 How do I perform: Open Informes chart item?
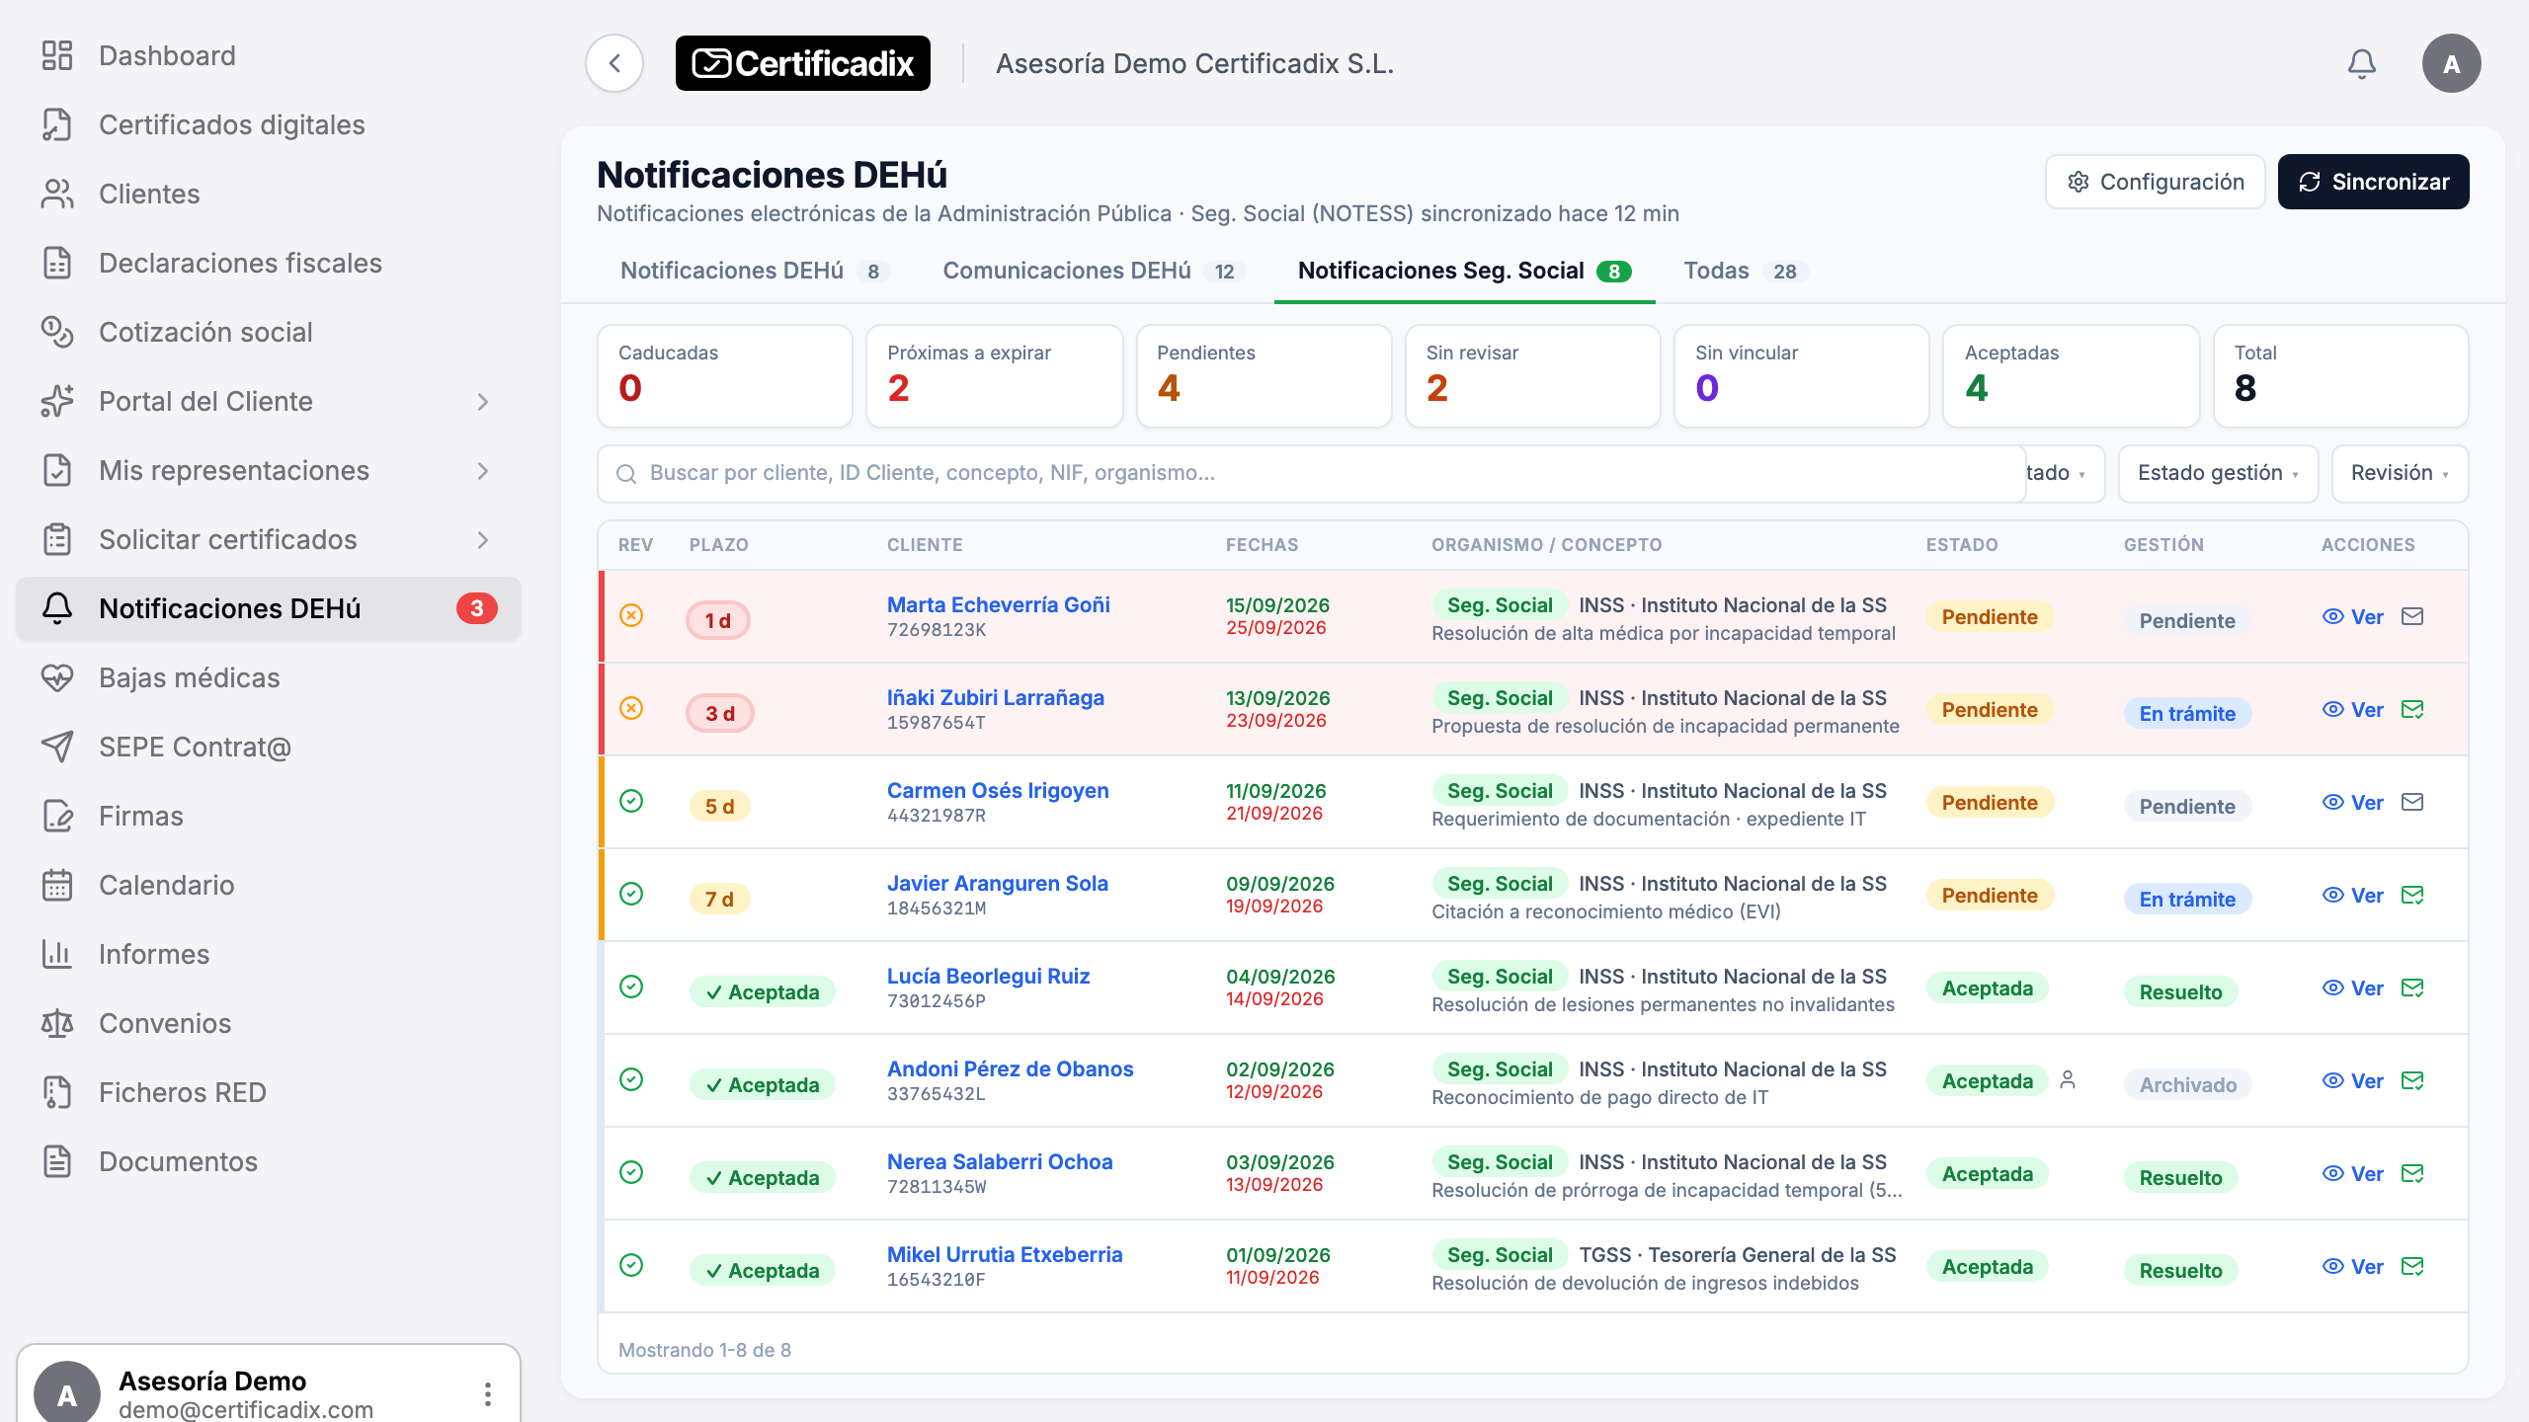click(x=269, y=954)
